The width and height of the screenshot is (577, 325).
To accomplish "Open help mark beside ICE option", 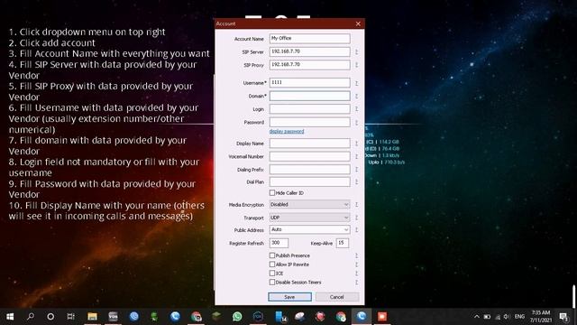I will click(x=356, y=274).
